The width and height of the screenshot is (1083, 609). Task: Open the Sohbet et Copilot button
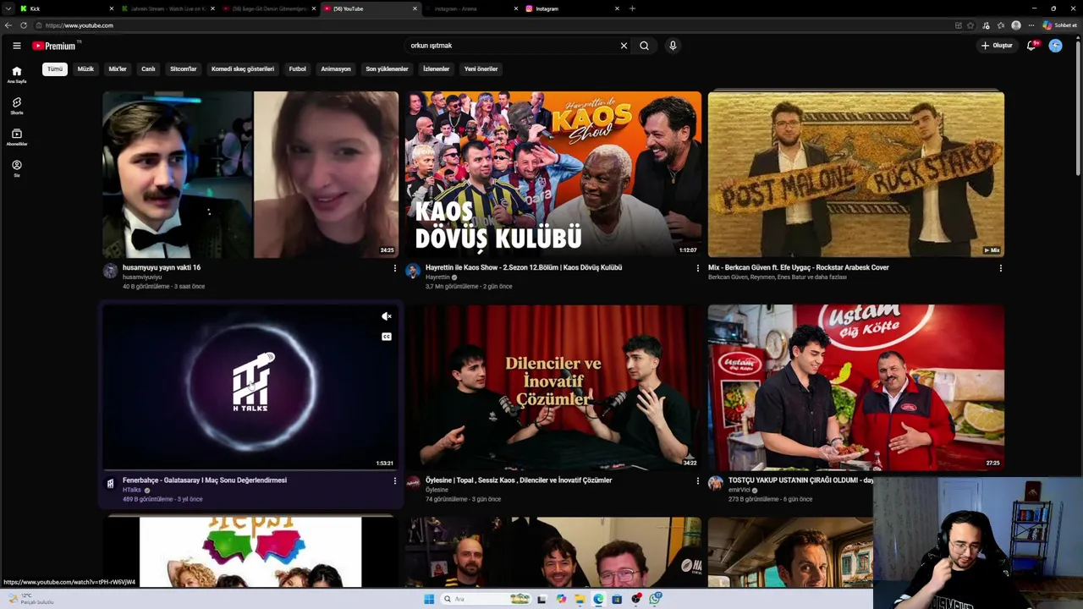(1061, 25)
